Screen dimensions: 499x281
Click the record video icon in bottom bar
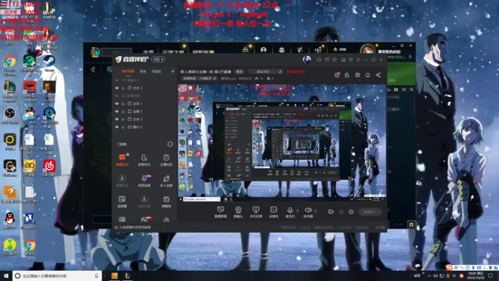pyautogui.click(x=331, y=212)
